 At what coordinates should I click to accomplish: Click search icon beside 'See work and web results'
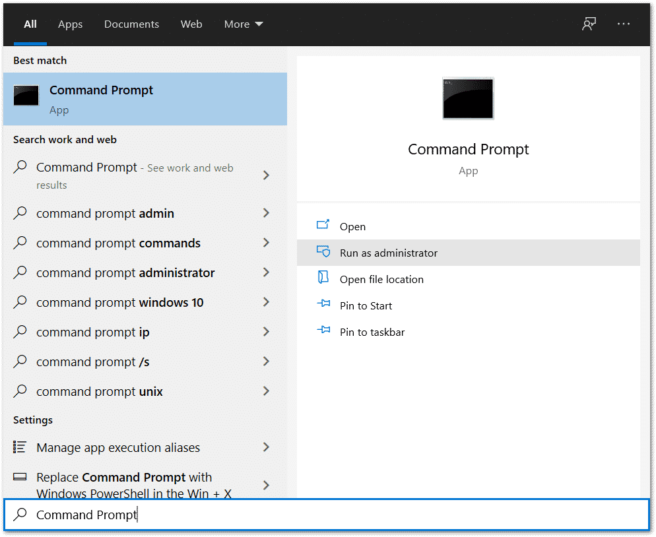pyautogui.click(x=20, y=167)
